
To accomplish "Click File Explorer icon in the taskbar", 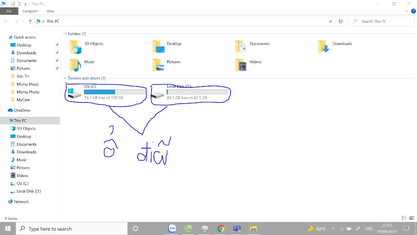I will pos(253,228).
